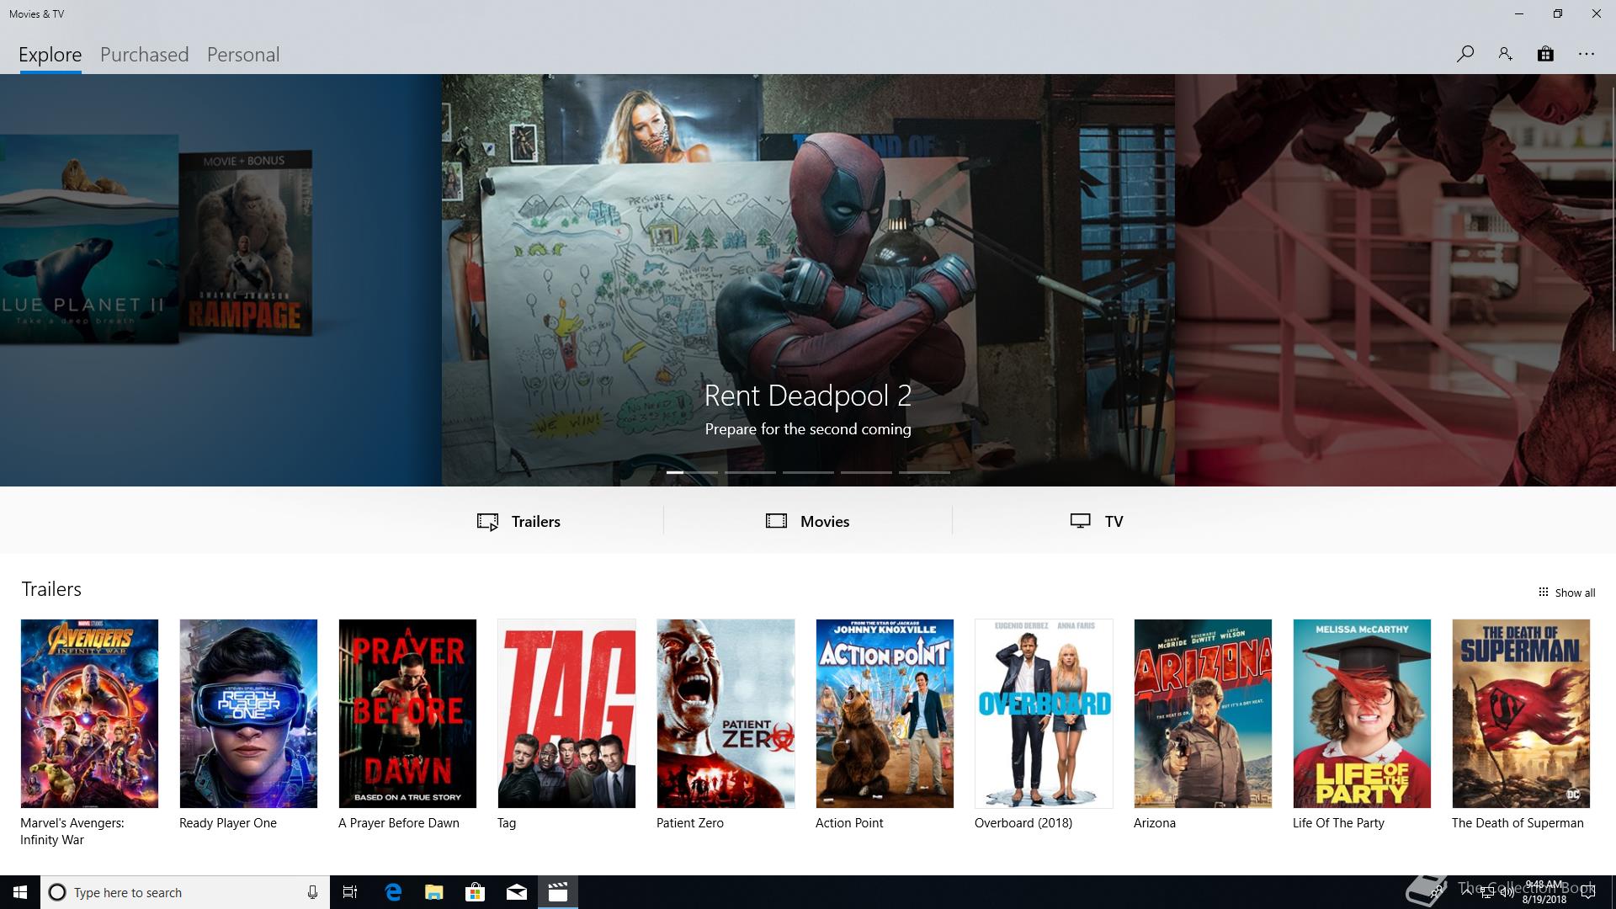This screenshot has height=909, width=1616.
Task: Open the account sign-in icon
Action: 1505,54
